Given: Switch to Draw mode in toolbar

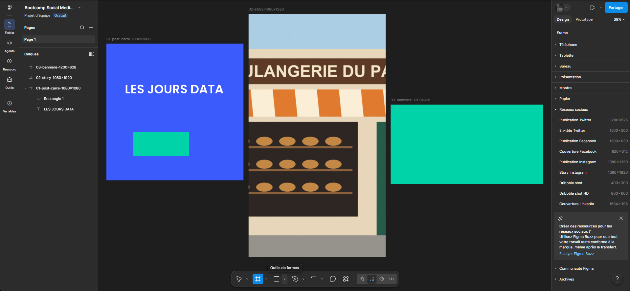Looking at the screenshot, I should click(362, 279).
